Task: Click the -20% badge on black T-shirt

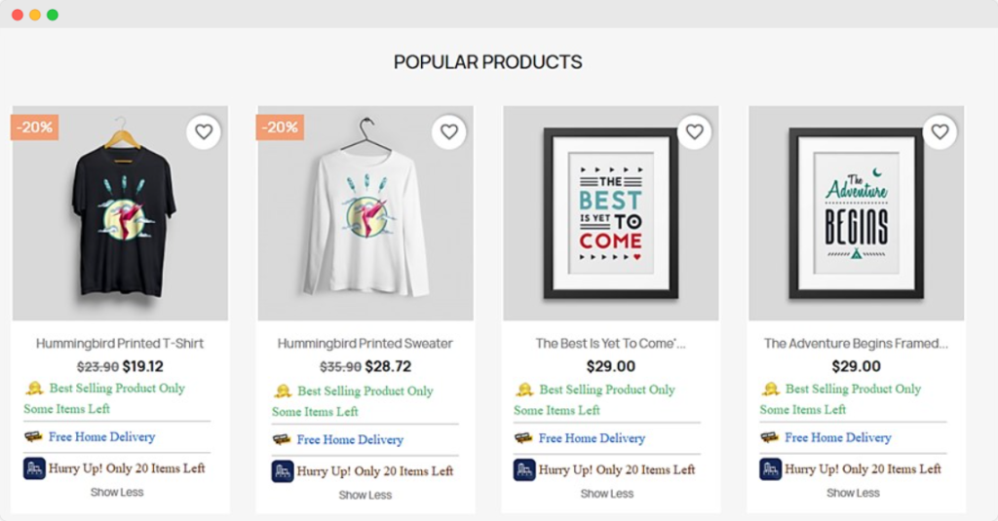Action: click(x=35, y=128)
